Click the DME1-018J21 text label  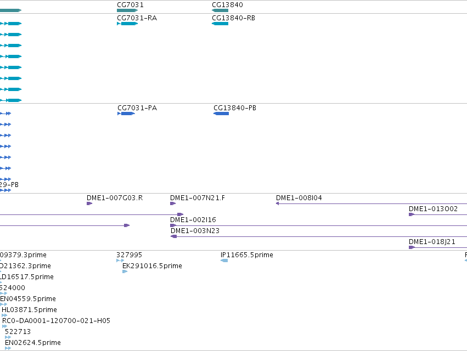tap(432, 242)
